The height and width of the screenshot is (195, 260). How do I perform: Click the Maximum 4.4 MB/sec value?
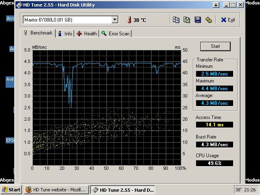tap(214, 89)
